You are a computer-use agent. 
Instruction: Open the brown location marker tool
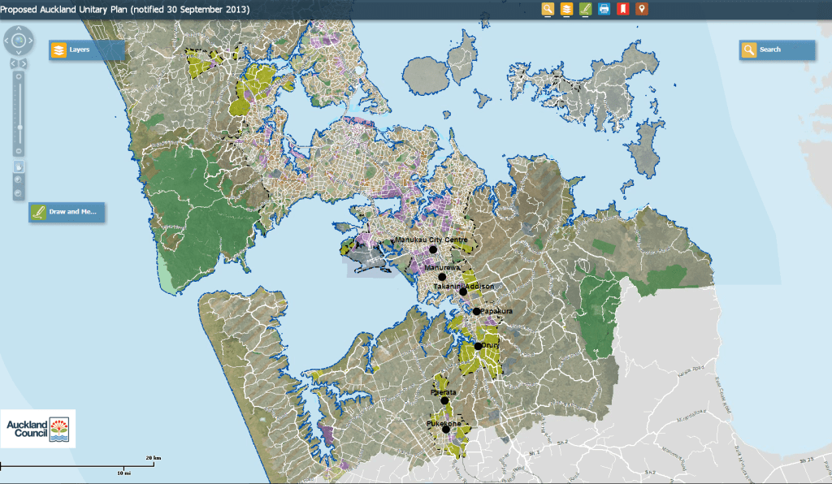pyautogui.click(x=641, y=9)
